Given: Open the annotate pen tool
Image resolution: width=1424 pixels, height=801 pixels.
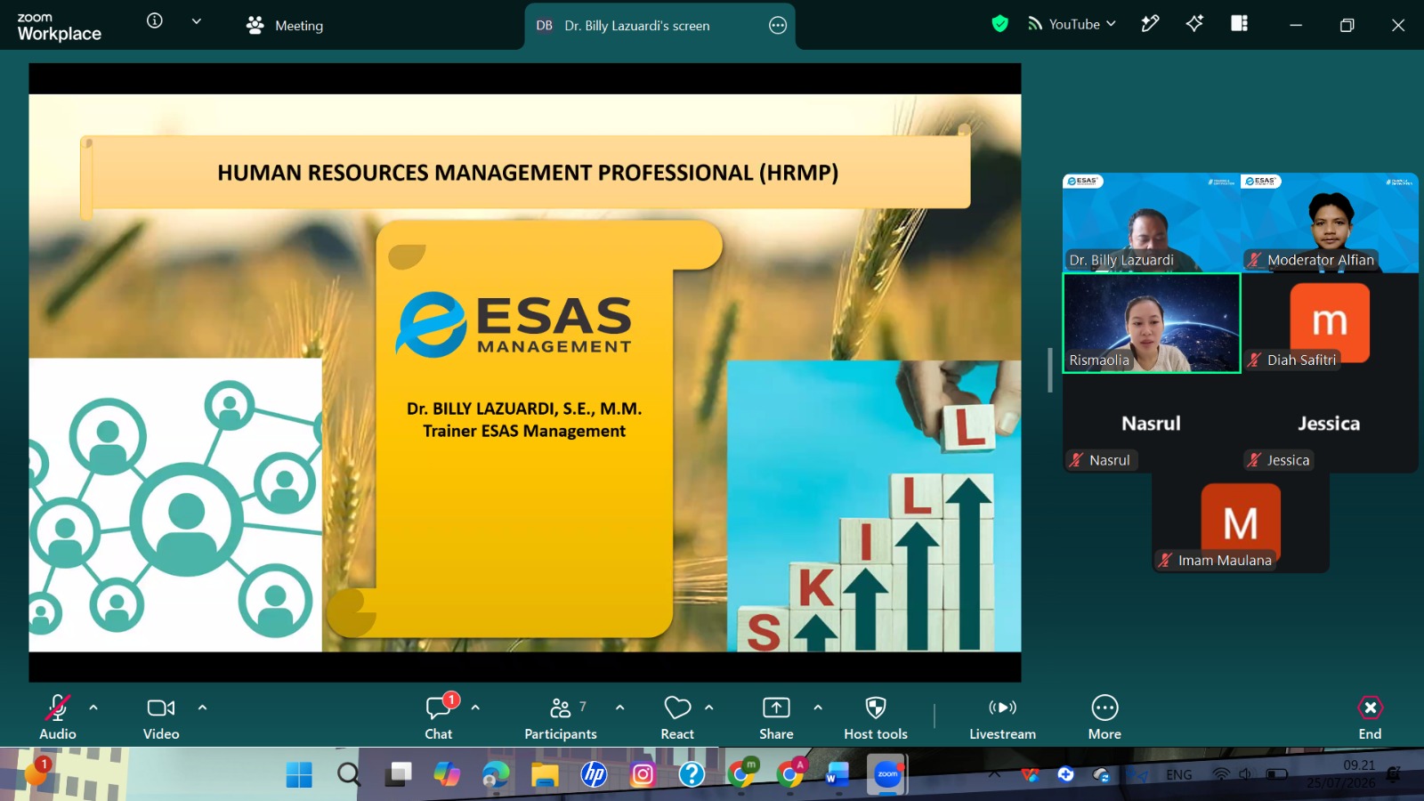Looking at the screenshot, I should coord(1150,24).
